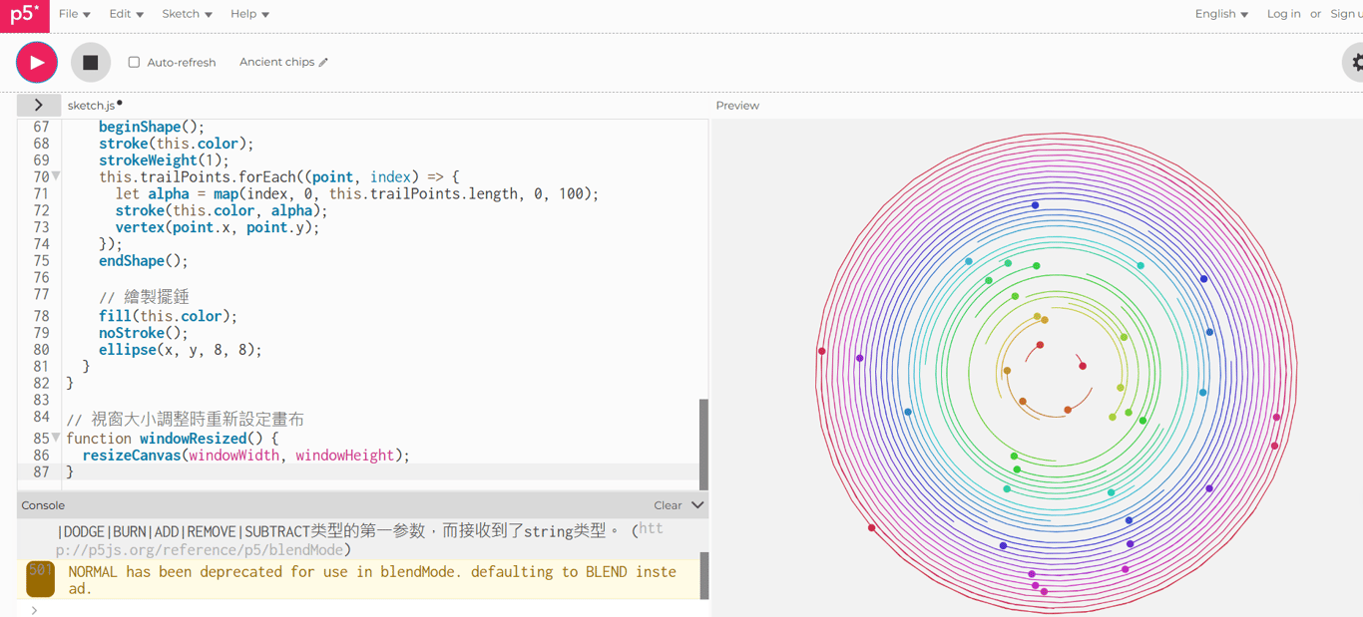Click the 'Preview' panel label

coord(737,106)
